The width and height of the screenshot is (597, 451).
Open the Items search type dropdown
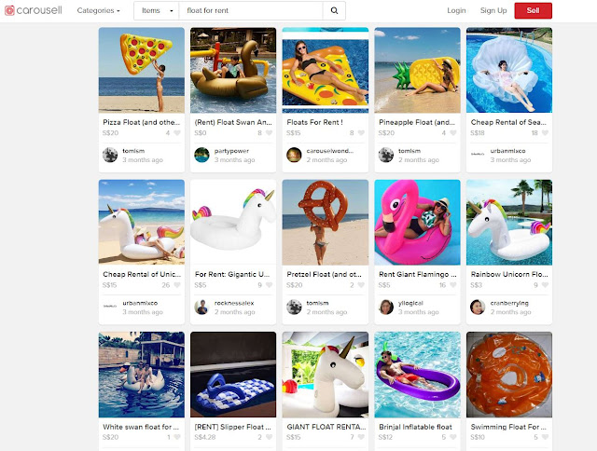click(x=157, y=10)
